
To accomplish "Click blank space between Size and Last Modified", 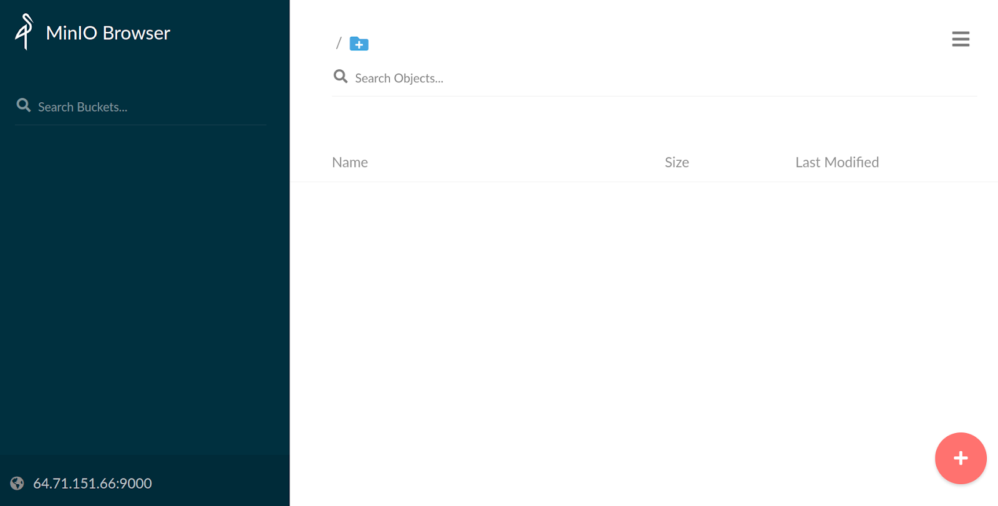I will click(742, 163).
